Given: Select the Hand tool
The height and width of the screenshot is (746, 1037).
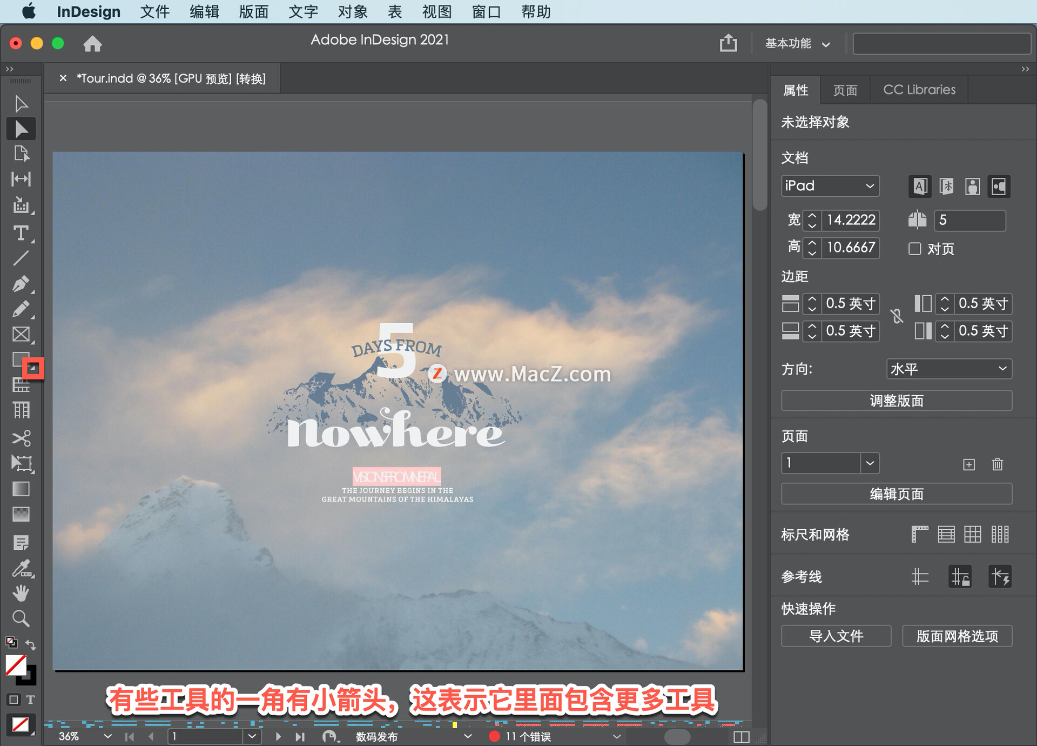Looking at the screenshot, I should coord(21,593).
